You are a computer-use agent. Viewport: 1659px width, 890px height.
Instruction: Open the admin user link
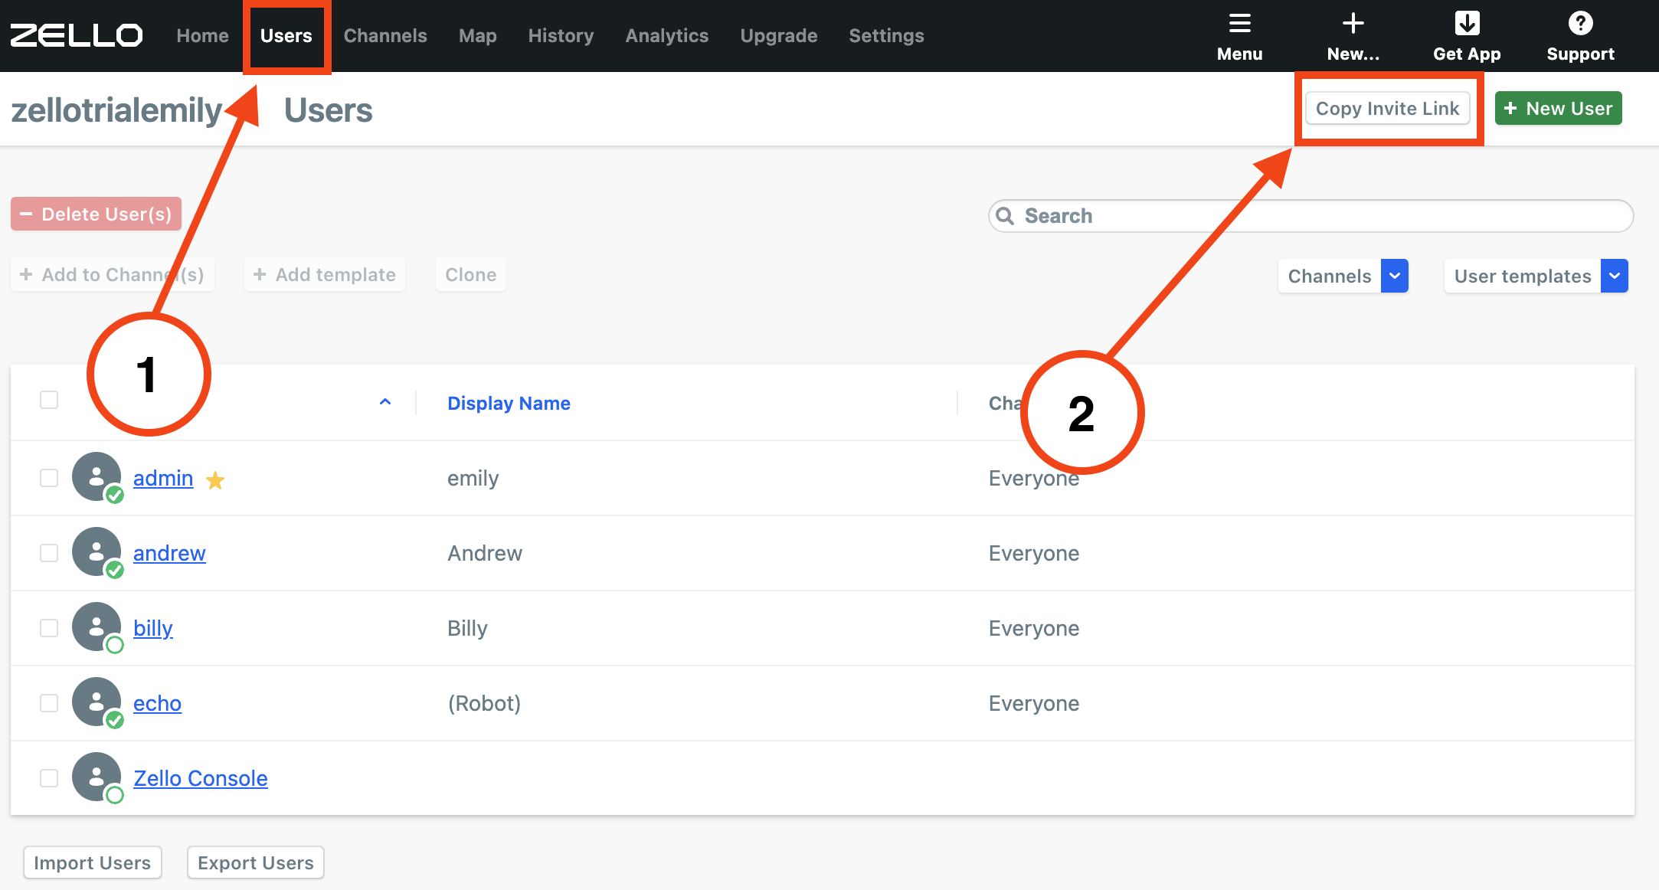tap(163, 478)
